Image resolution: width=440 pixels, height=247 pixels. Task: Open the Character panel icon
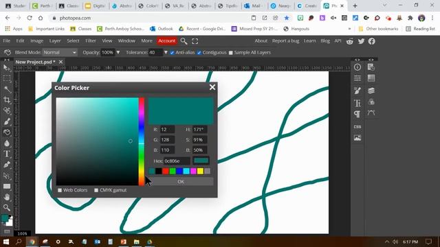pos(357,103)
